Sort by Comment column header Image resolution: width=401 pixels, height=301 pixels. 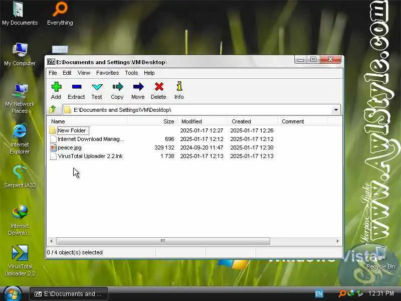point(303,121)
